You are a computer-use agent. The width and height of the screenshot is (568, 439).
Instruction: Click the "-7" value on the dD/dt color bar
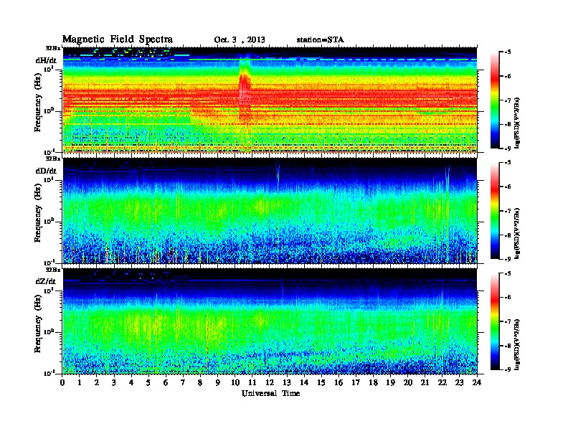(x=508, y=211)
